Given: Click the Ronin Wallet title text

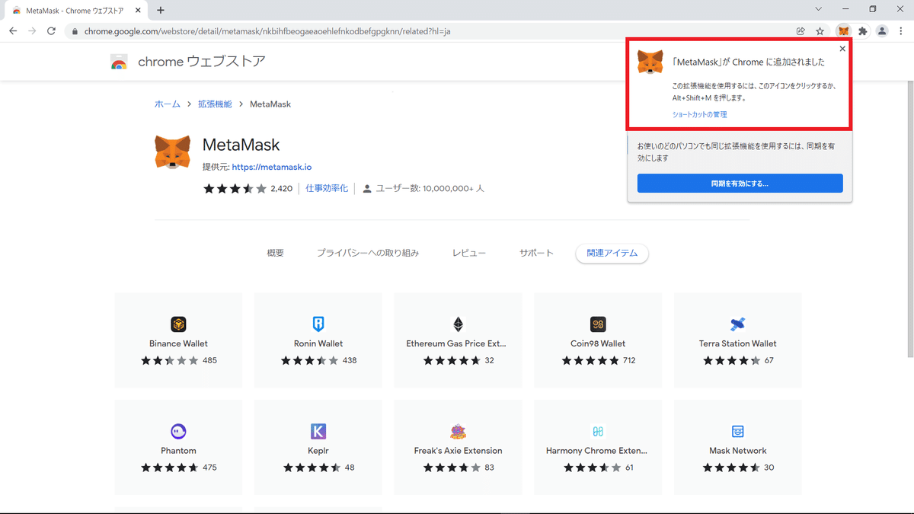Looking at the screenshot, I should coord(318,343).
